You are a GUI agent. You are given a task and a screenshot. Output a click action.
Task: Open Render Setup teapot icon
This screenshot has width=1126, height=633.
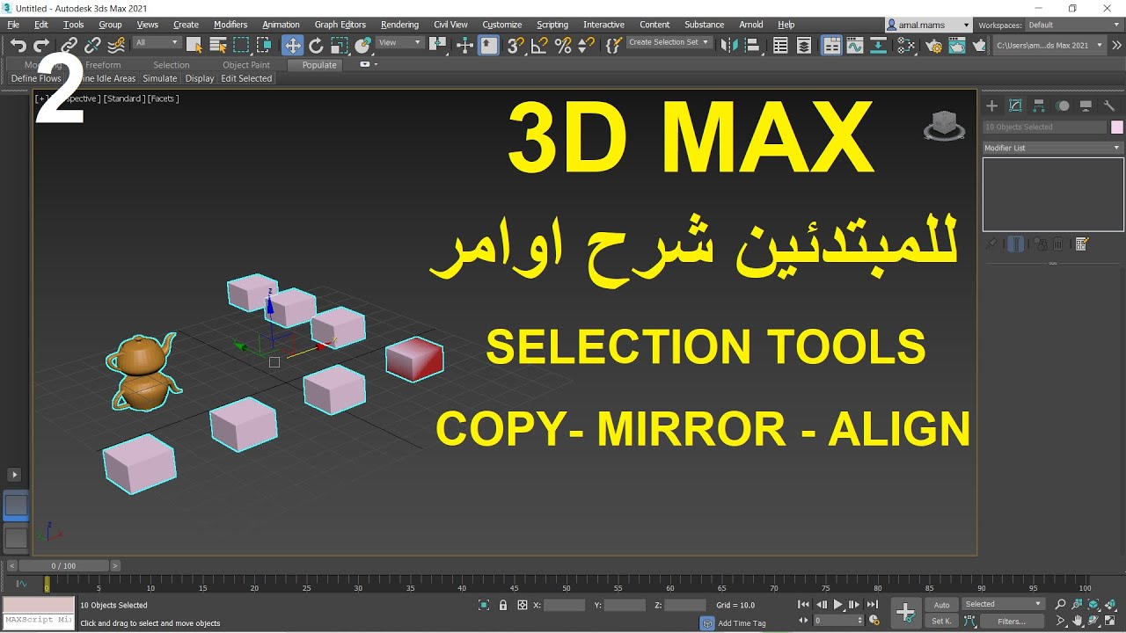[x=933, y=46]
